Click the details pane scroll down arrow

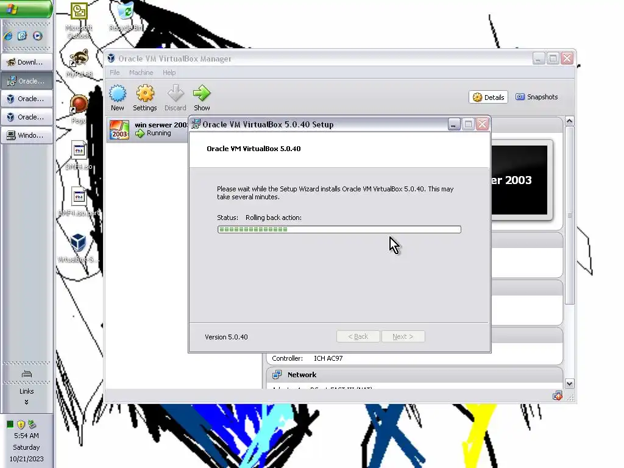[570, 384]
